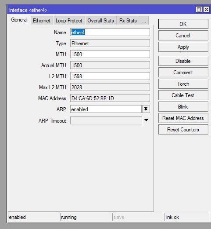
Task: Click the MTU input field
Action: point(110,54)
